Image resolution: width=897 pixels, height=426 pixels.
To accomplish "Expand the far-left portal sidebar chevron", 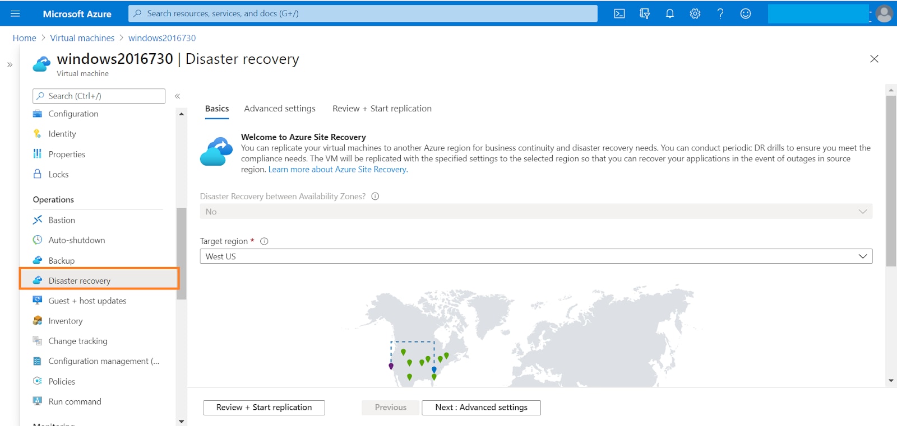I will (10, 65).
